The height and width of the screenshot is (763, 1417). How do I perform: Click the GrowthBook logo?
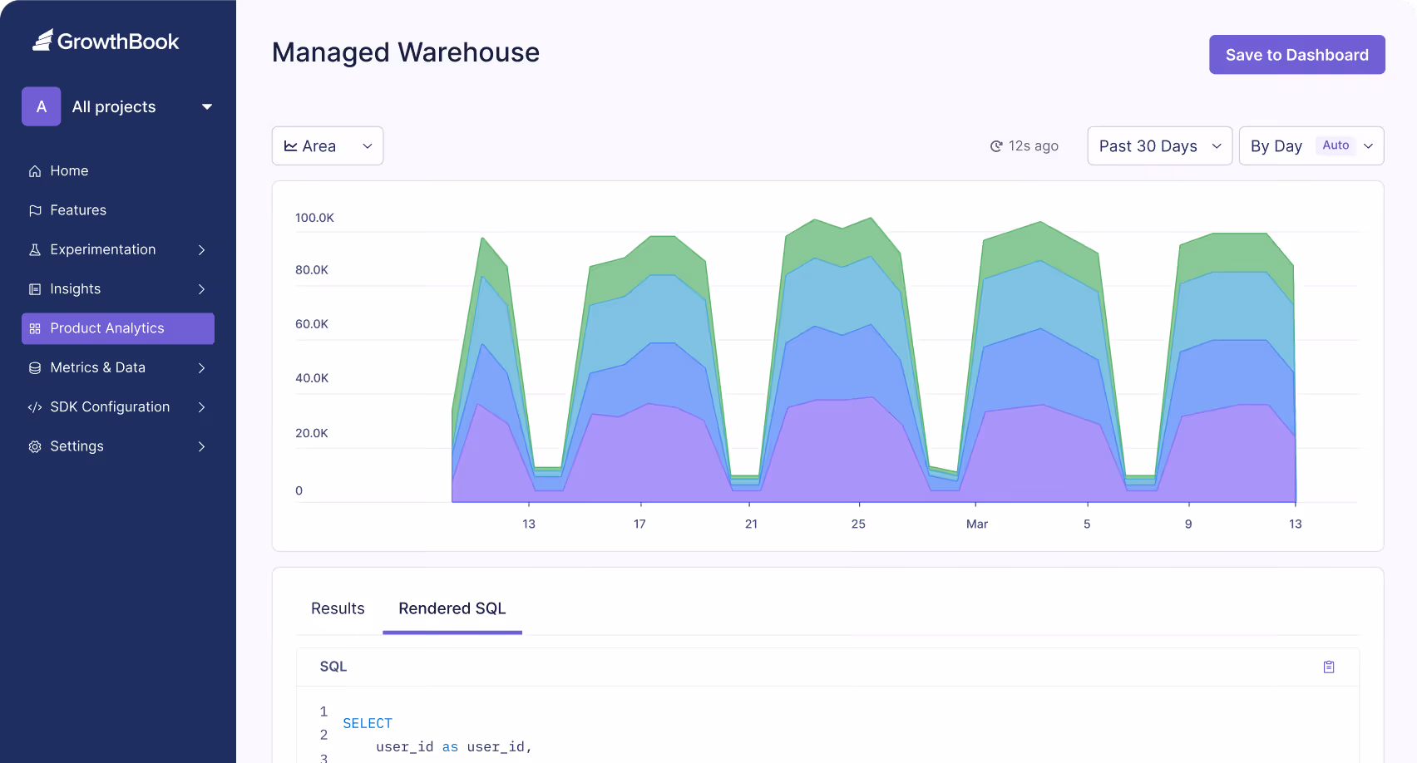(x=106, y=40)
